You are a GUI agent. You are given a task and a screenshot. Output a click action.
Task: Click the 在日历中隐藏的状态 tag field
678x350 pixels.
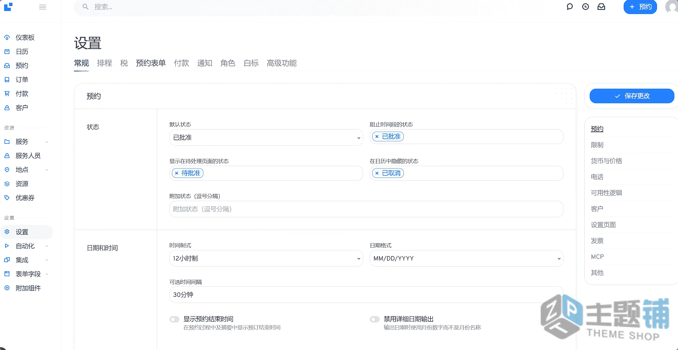tap(466, 173)
